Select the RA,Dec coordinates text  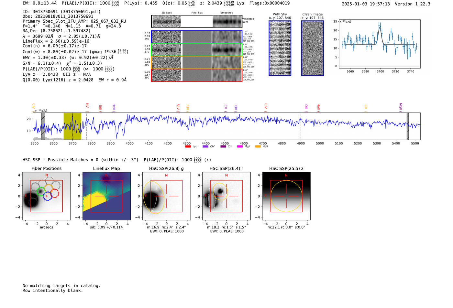57,31
